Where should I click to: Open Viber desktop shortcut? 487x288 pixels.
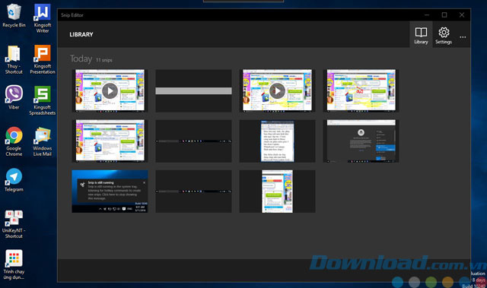coord(14,97)
